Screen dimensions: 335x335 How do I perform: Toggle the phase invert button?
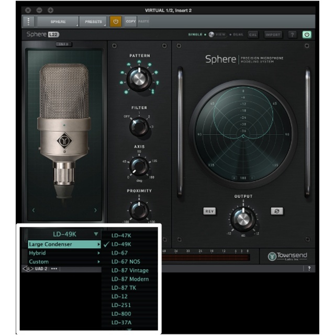click(277, 211)
